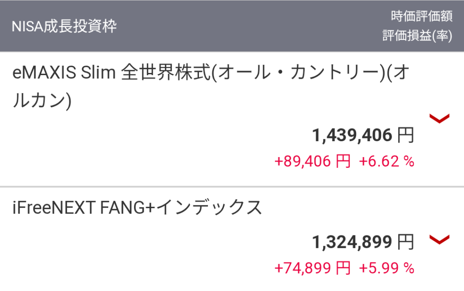Tap blank area left of 1,324,899 円

[x=159, y=243]
